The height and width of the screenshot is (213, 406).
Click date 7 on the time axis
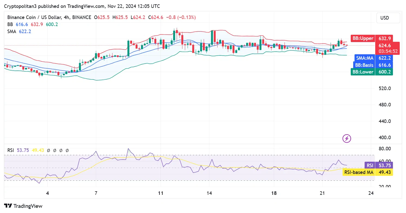(96, 193)
